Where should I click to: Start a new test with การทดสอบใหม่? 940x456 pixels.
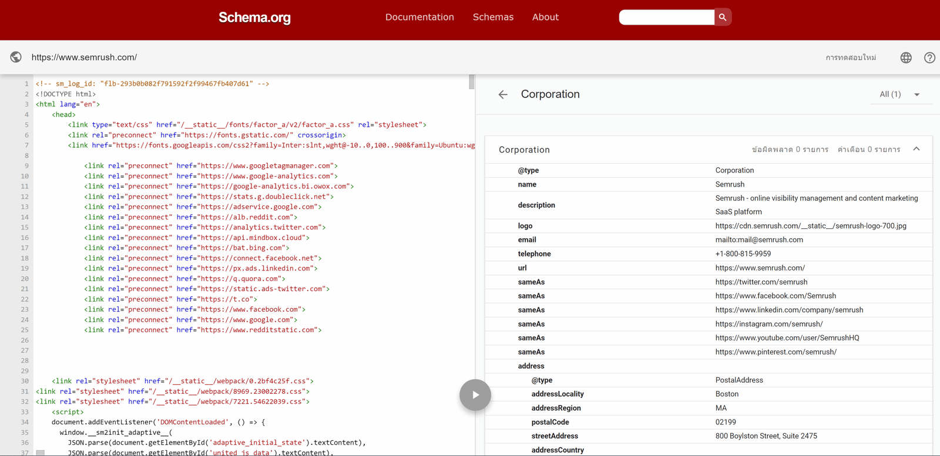[851, 58]
